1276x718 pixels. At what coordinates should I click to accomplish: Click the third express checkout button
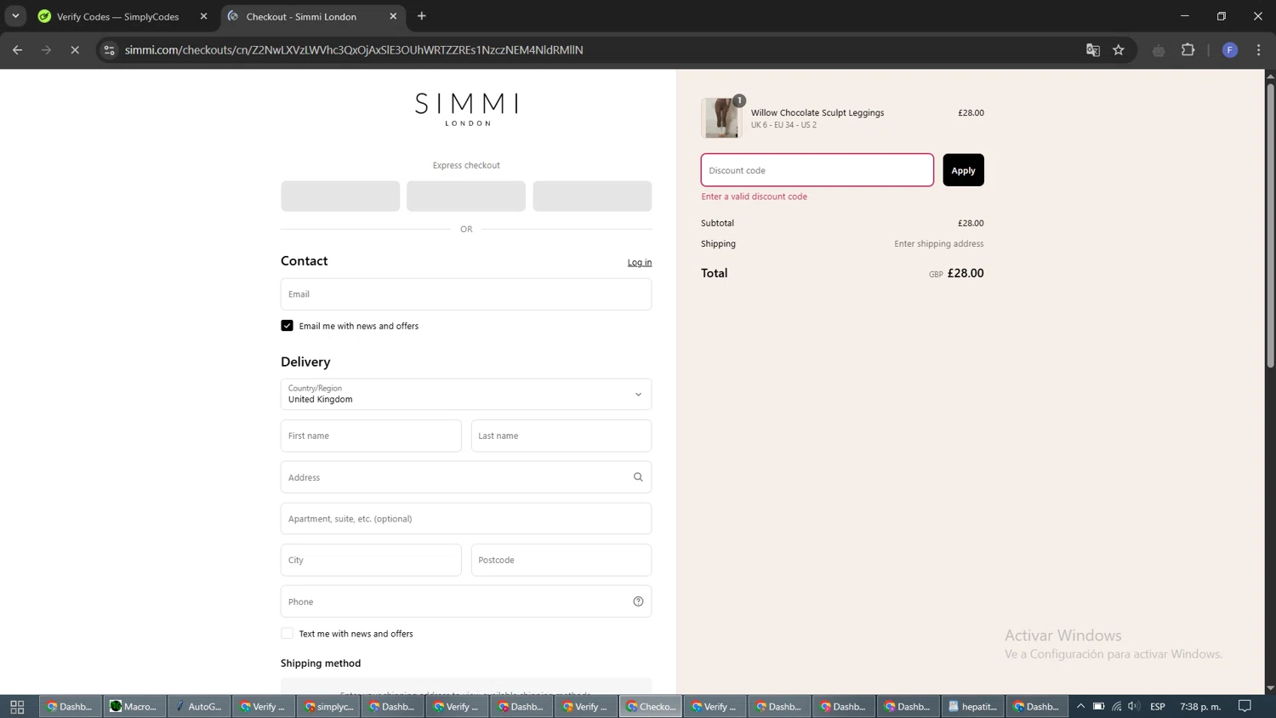point(592,196)
